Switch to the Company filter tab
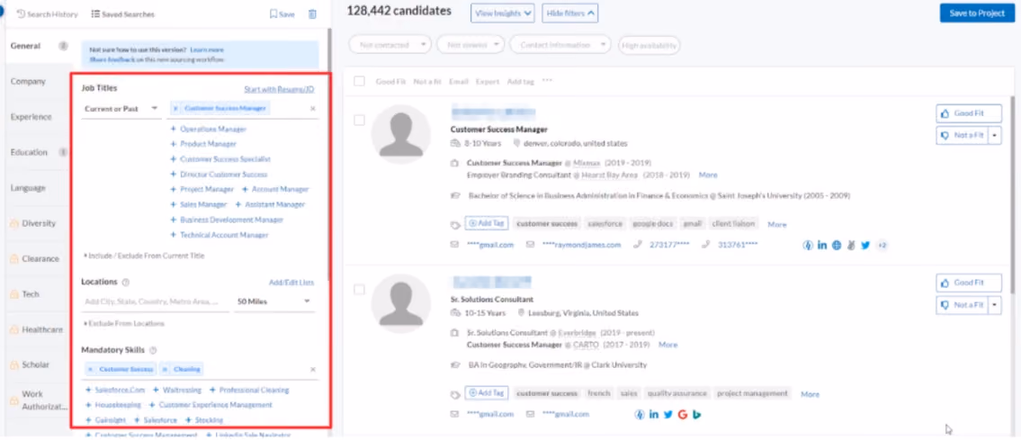This screenshot has height=440, width=1021. 37,81
